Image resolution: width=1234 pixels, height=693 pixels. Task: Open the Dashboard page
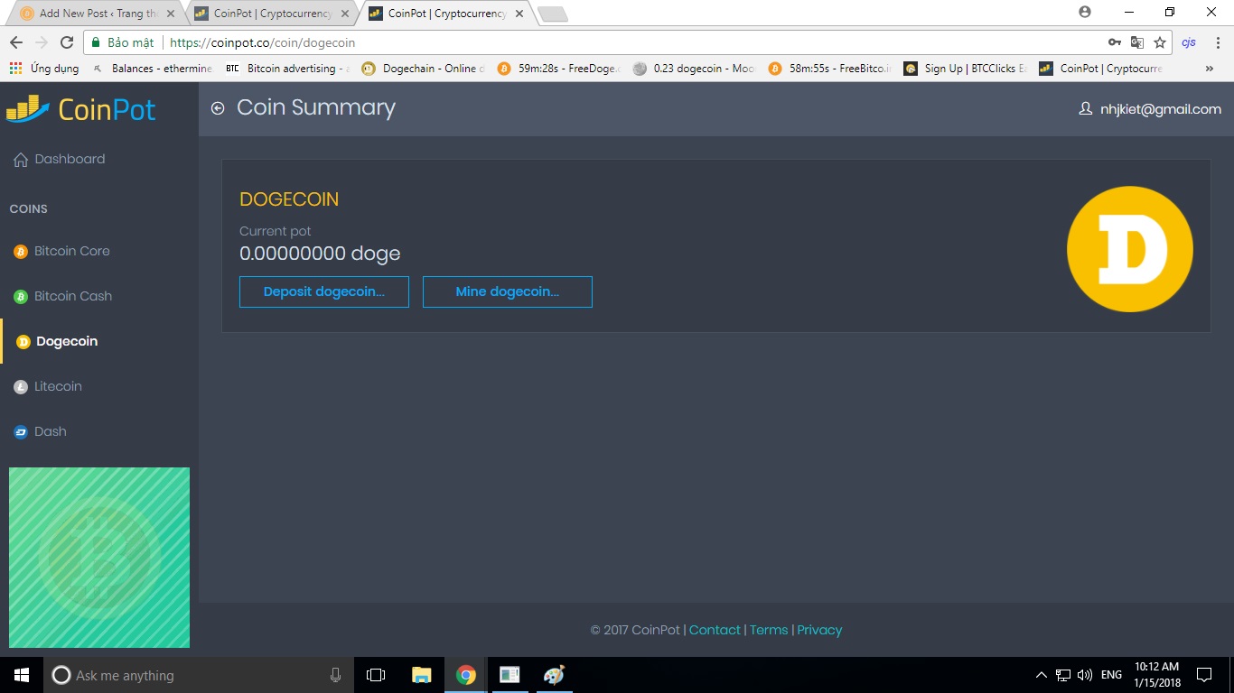(x=60, y=159)
